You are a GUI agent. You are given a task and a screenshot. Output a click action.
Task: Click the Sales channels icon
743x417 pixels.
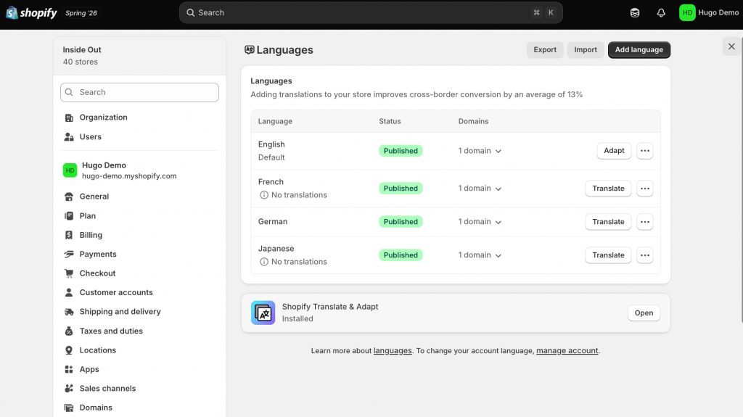pyautogui.click(x=69, y=389)
